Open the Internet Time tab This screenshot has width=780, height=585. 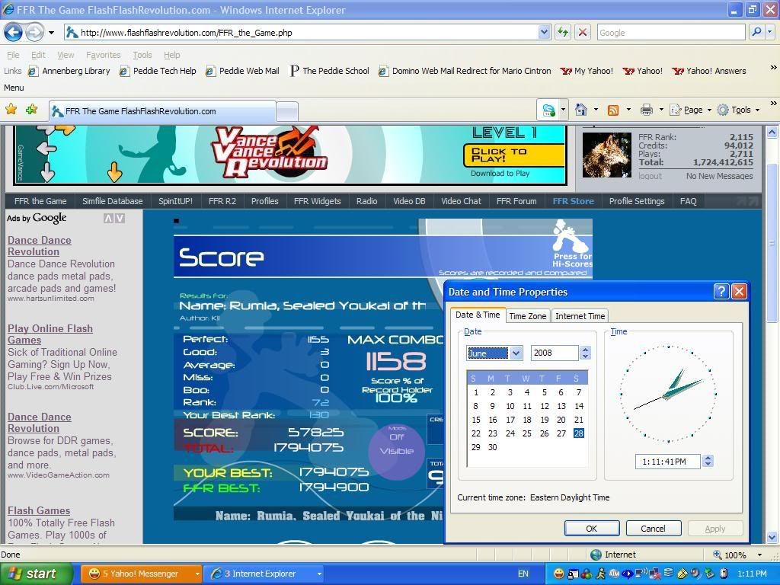point(580,316)
